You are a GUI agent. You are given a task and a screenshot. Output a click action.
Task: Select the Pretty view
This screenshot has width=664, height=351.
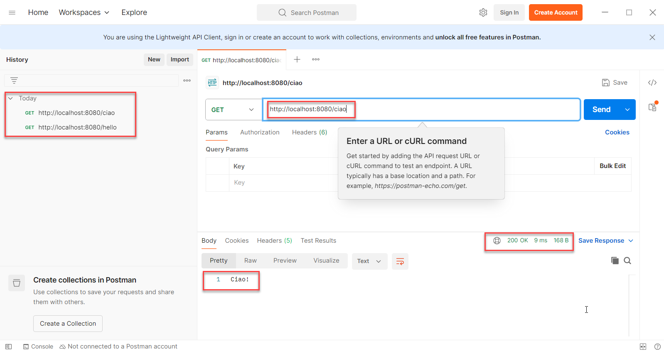[219, 261]
